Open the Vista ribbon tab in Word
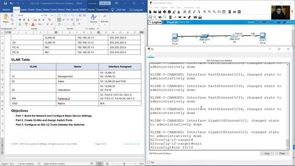Screen dimensions: 295x166 [x=69, y=10]
